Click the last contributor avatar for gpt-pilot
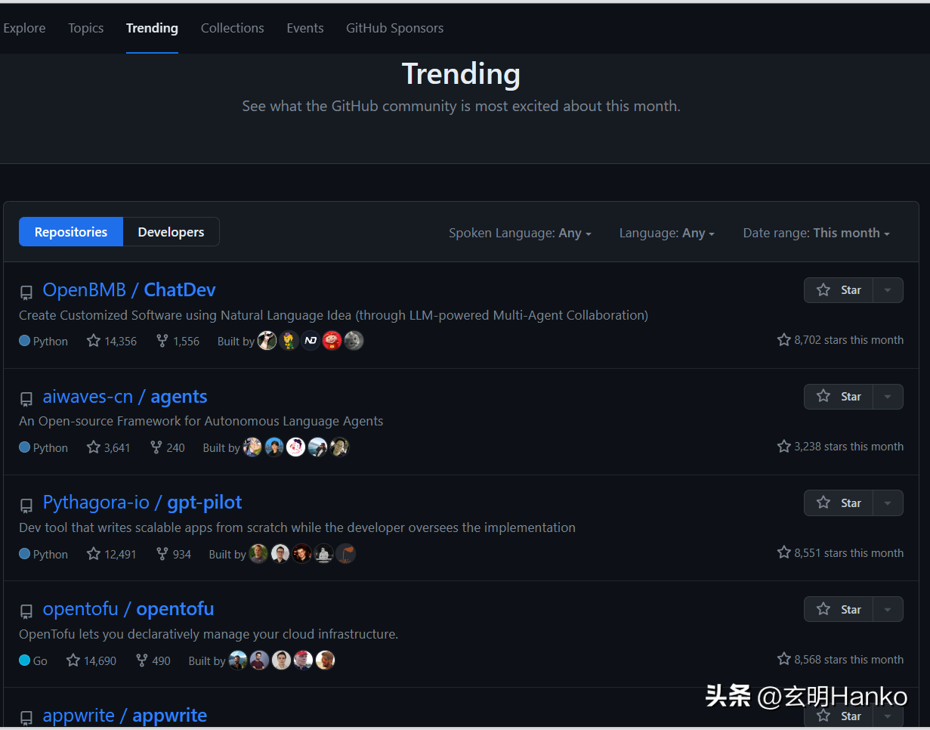This screenshot has width=930, height=730. point(346,554)
